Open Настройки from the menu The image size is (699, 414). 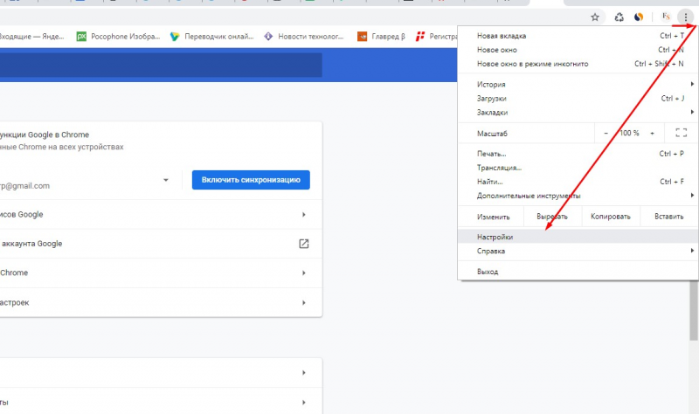point(578,237)
